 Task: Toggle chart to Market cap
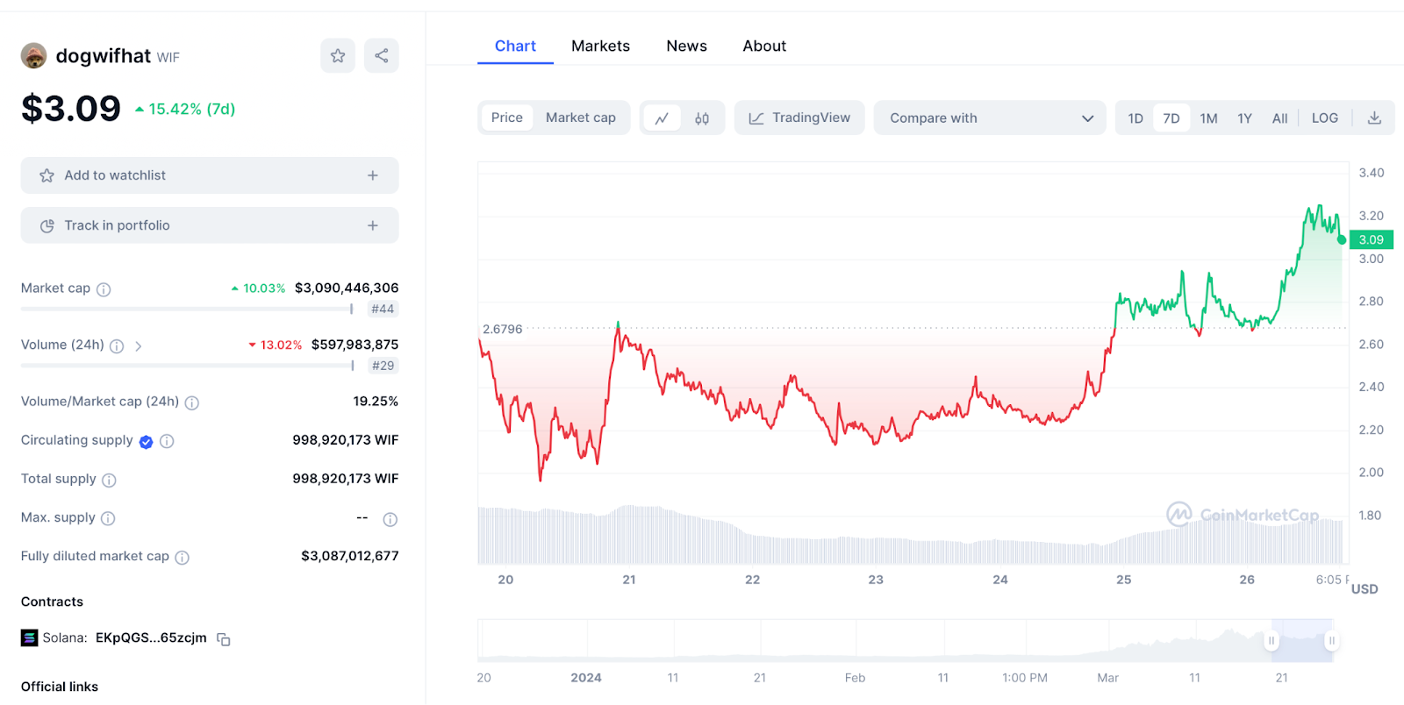(581, 117)
